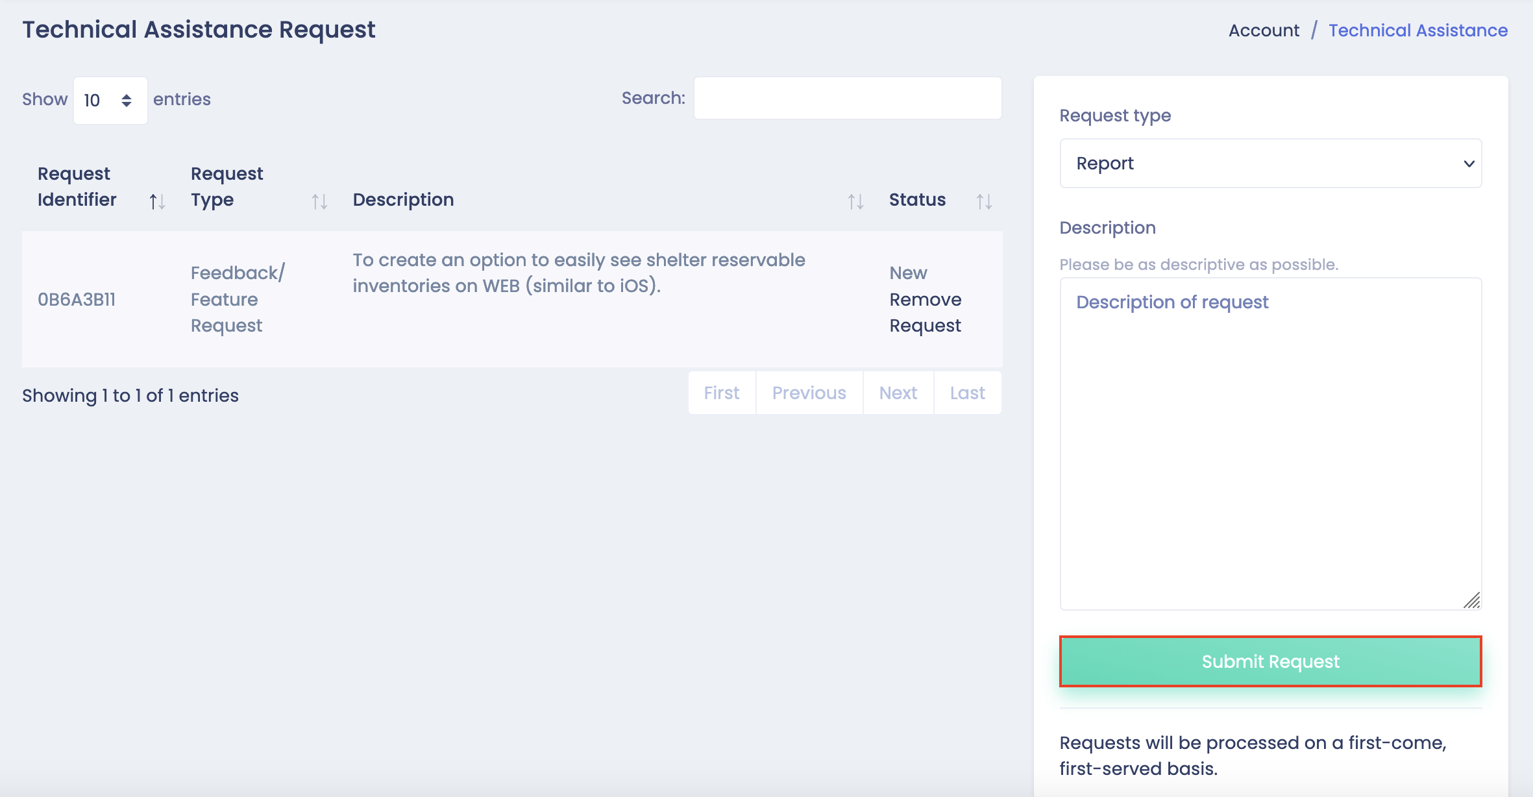The image size is (1533, 797).
Task: Click Request Type sort arrows icon
Action: click(319, 202)
